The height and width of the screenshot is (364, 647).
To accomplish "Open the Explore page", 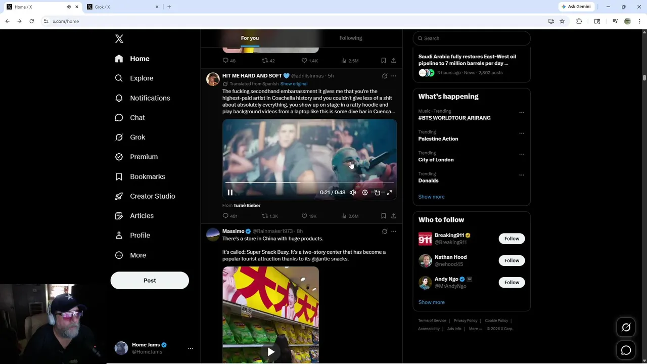I will 134,78.
